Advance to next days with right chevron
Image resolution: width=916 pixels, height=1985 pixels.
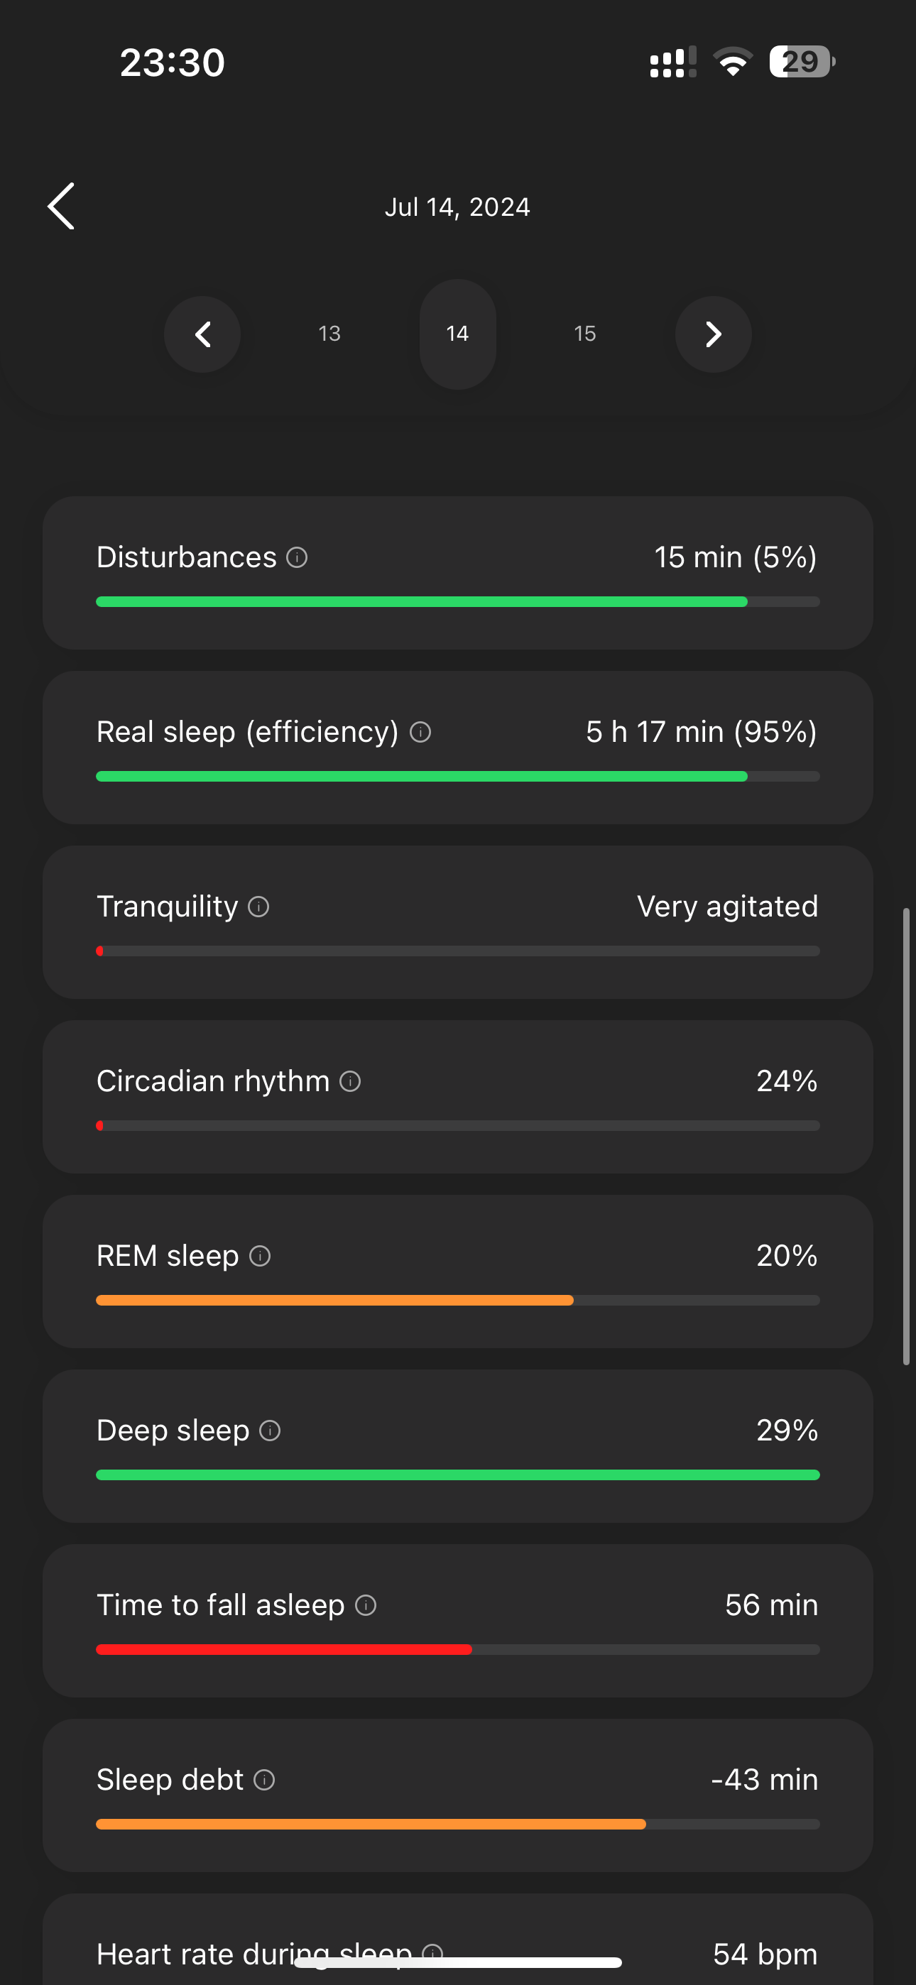click(x=713, y=334)
